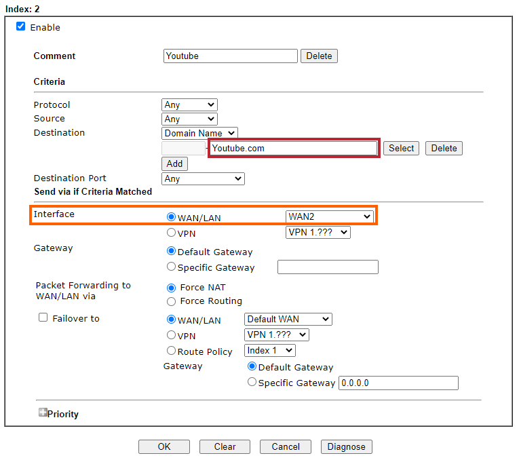519x460 pixels.
Task: Open the Destination Port dropdown
Action: (x=203, y=178)
